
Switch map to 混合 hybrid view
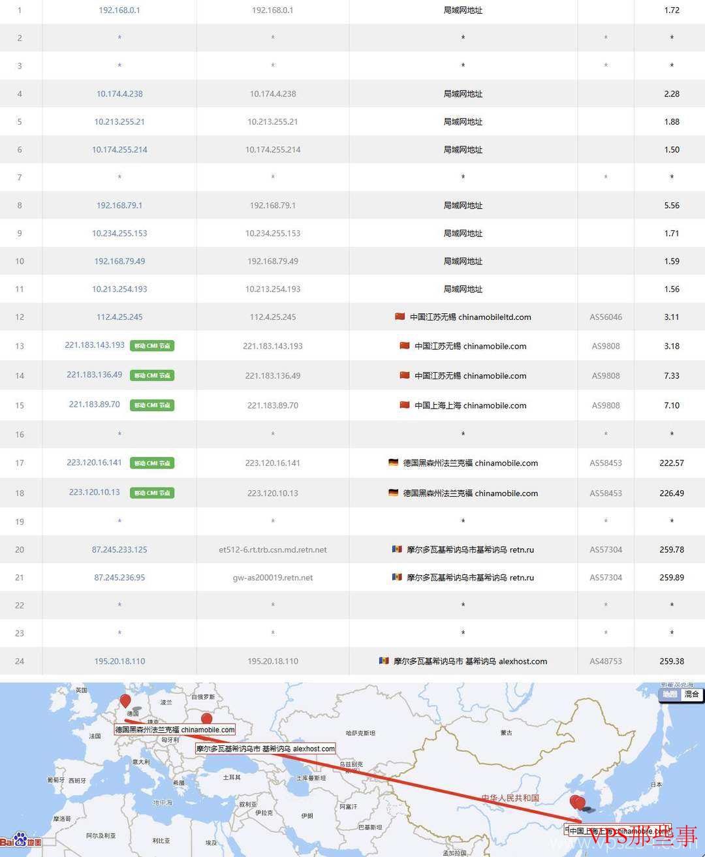point(691,694)
